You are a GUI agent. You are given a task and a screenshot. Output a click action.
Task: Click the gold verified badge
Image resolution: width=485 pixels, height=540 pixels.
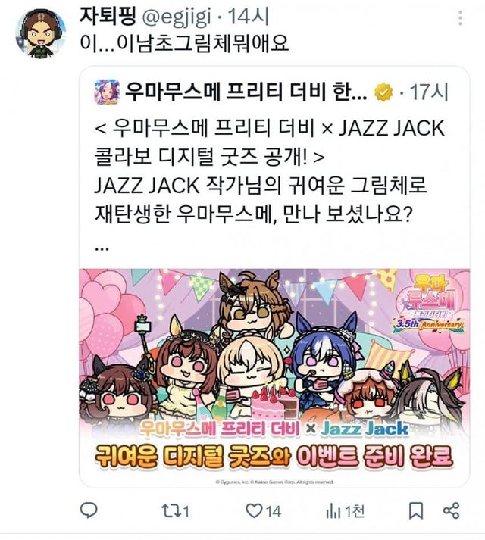[x=383, y=92]
